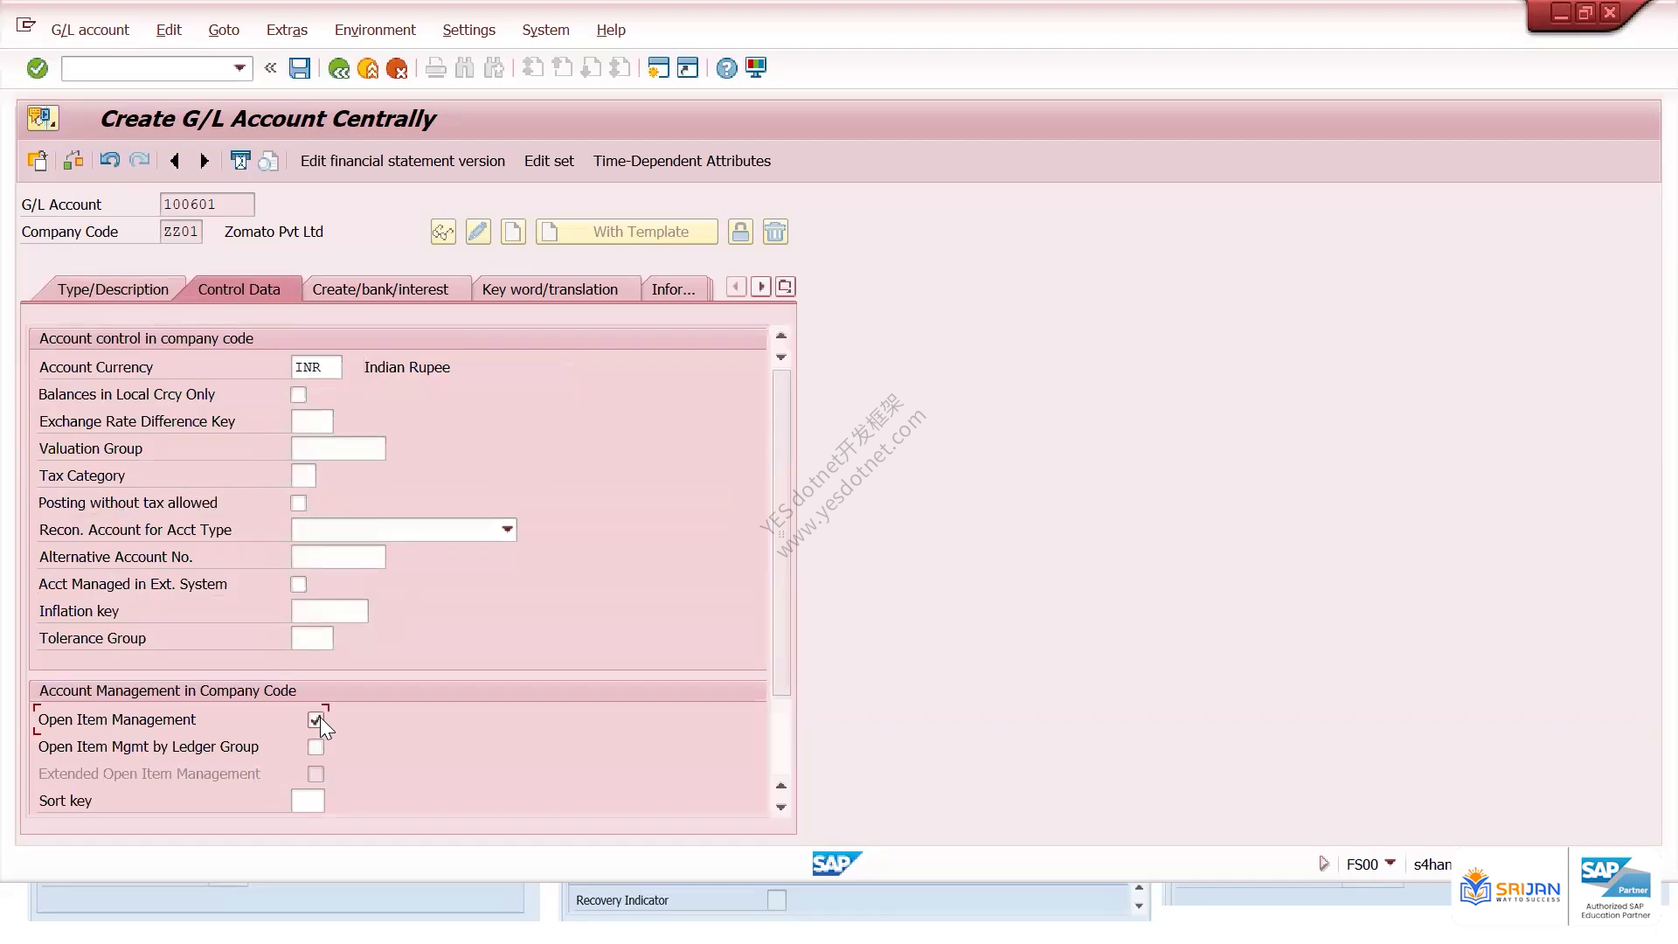Open the command field dropdown arrow
The height and width of the screenshot is (944, 1678).
(239, 68)
